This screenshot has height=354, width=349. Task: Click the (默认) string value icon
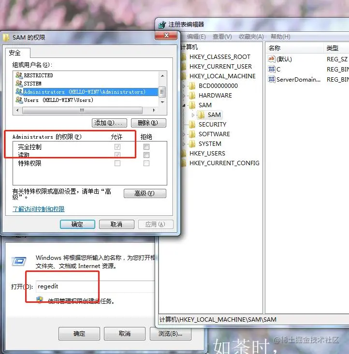272,59
